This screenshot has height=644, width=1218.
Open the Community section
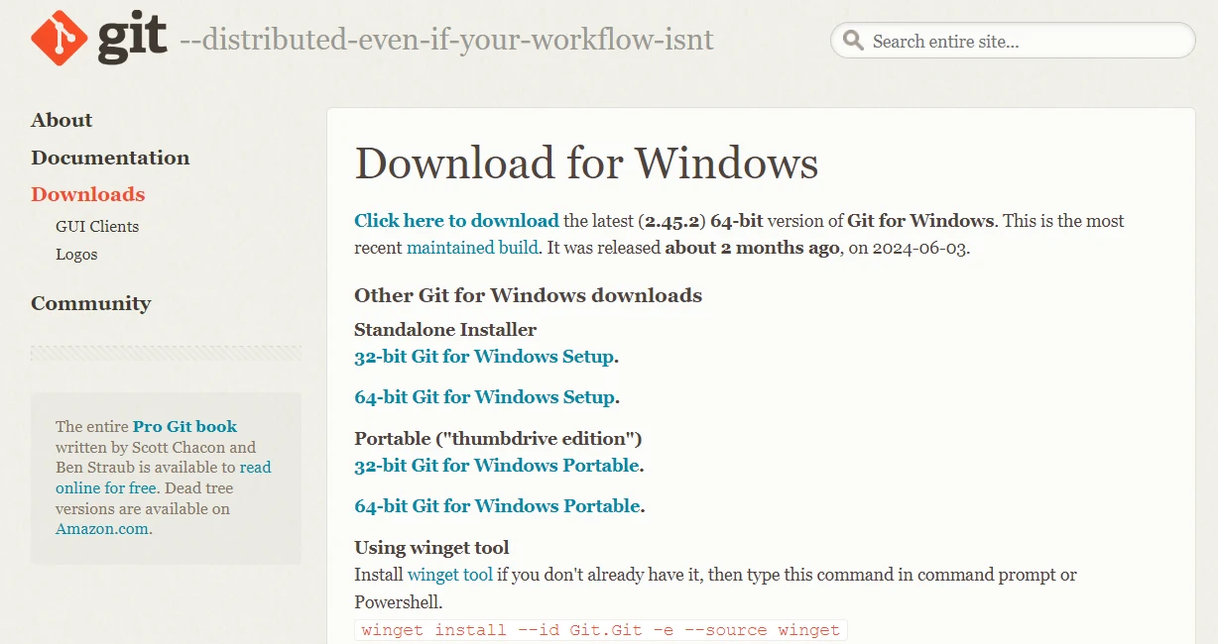[x=91, y=303]
